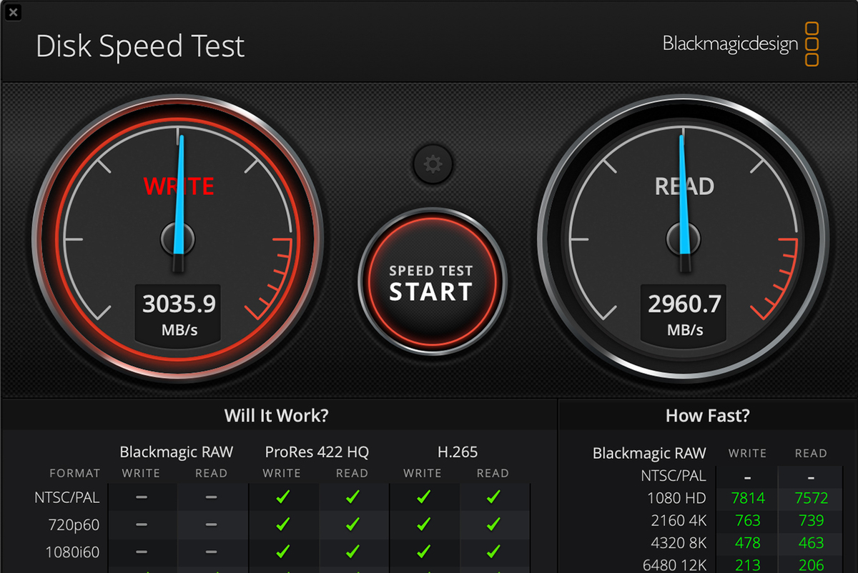Select the NTSC/PAL row label in How Fast
858x573 pixels.
[674, 475]
